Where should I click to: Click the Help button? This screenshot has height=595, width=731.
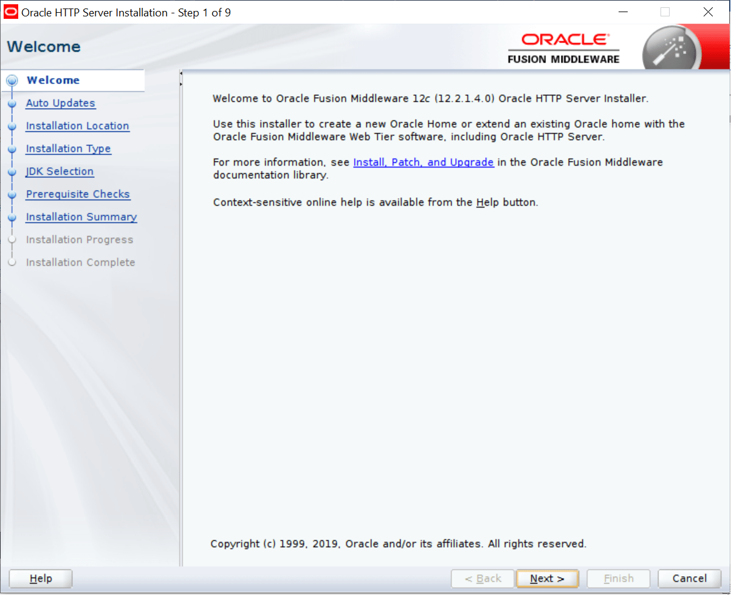click(40, 578)
